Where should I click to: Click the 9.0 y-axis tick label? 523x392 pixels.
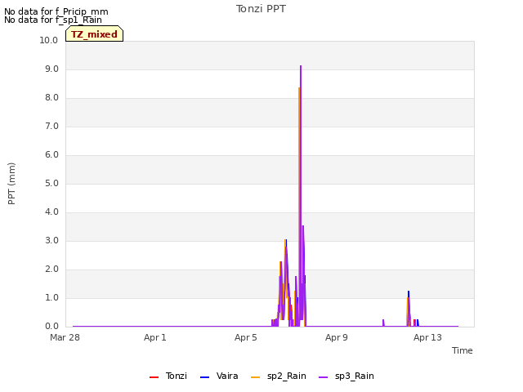(x=51, y=69)
